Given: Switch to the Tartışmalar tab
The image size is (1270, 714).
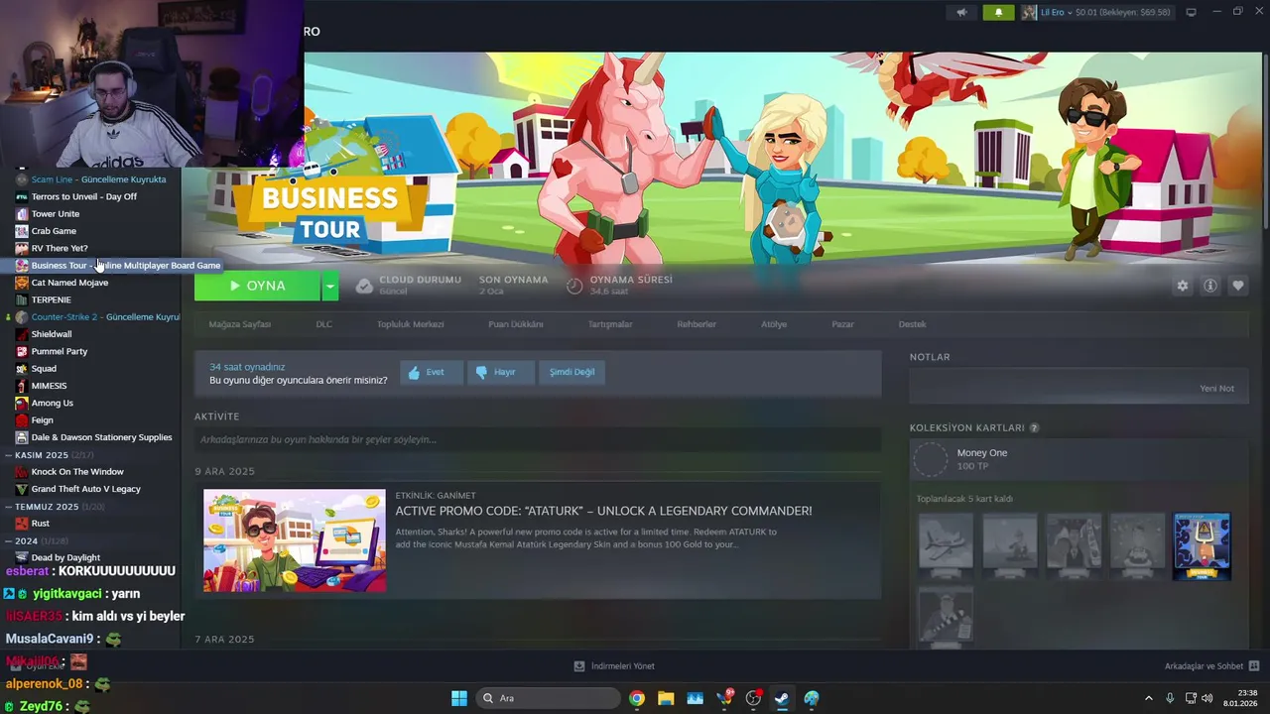Looking at the screenshot, I should (x=610, y=324).
